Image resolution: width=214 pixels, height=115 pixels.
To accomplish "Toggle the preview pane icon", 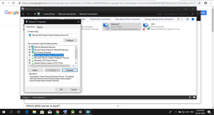I will coord(187,19).
